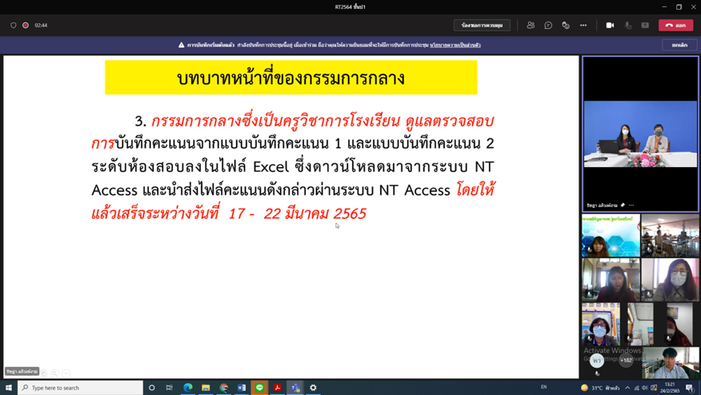
Task: Open the privacy policy link in banner
Action: click(455, 46)
